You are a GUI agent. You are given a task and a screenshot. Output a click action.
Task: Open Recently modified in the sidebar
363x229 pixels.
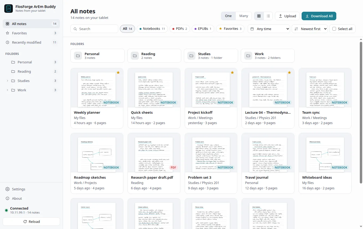pos(31,42)
